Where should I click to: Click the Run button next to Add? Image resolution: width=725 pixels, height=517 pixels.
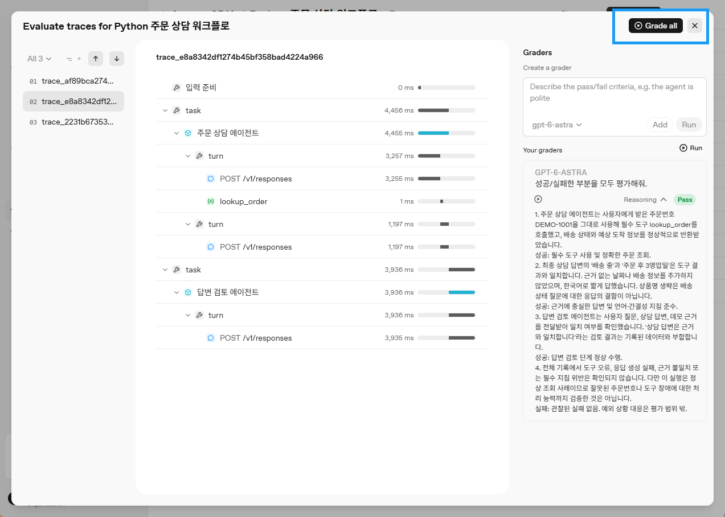click(689, 125)
